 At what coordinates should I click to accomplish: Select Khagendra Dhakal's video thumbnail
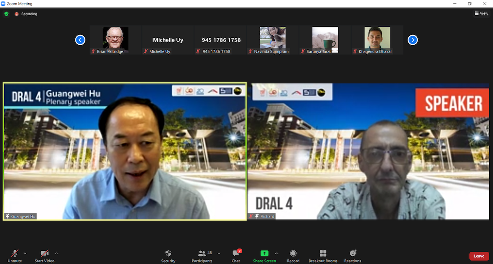[x=377, y=40]
